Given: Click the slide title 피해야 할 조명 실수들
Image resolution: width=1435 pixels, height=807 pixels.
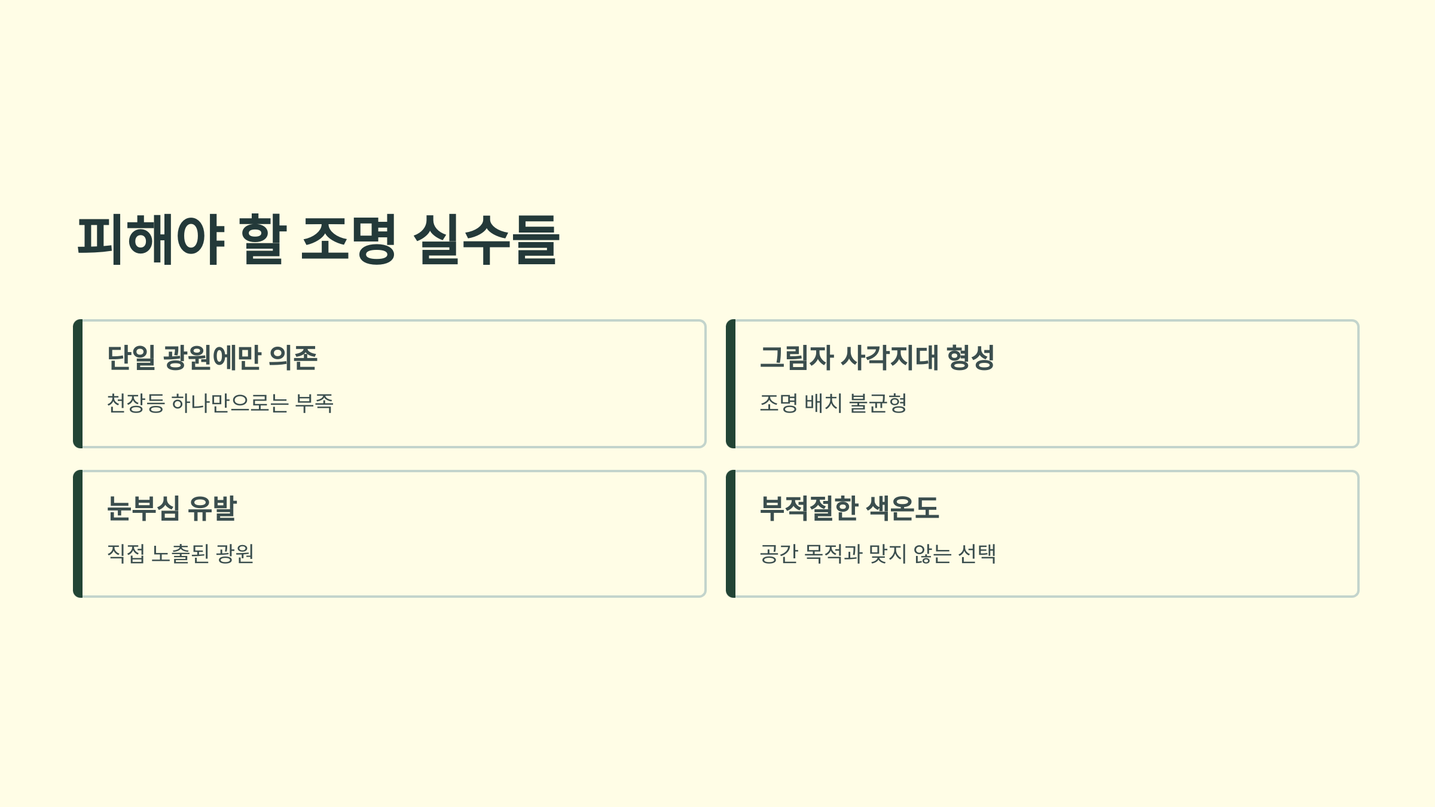Looking at the screenshot, I should click(318, 239).
